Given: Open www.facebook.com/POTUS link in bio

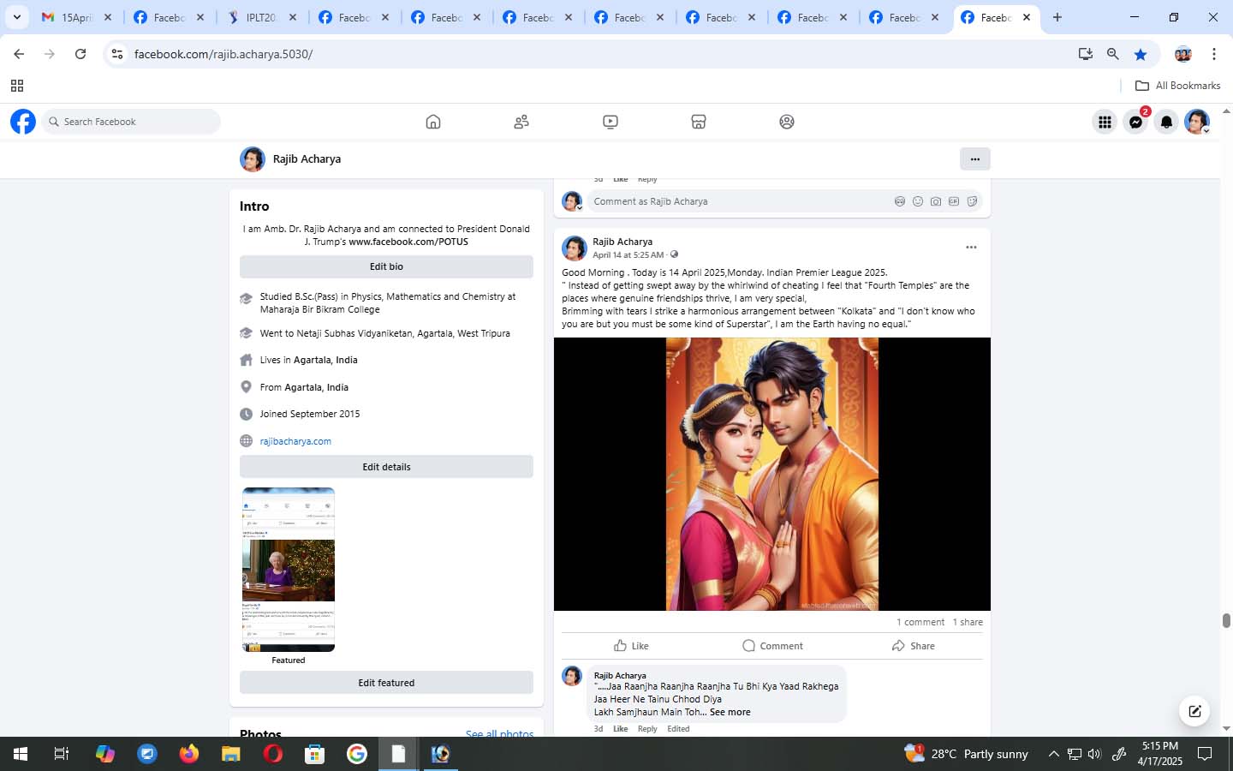Looking at the screenshot, I should pyautogui.click(x=408, y=242).
